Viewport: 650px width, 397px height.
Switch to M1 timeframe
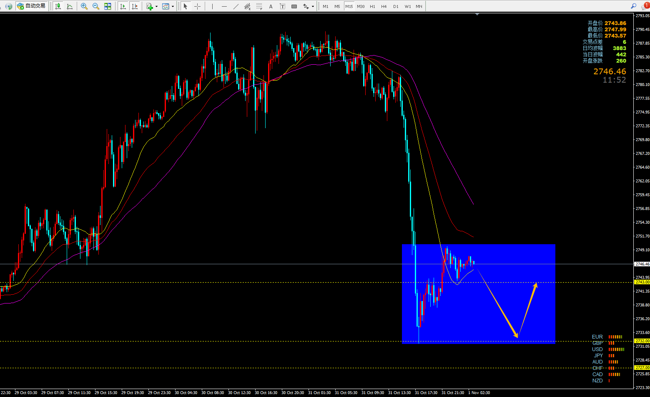(326, 6)
